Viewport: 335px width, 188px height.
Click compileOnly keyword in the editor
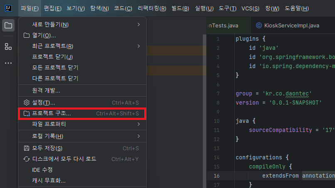tap(267, 167)
